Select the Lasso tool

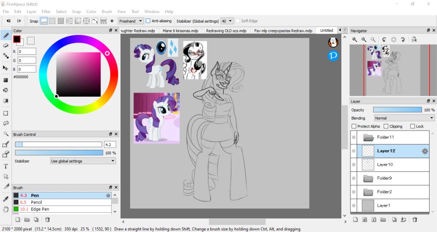click(x=6, y=123)
